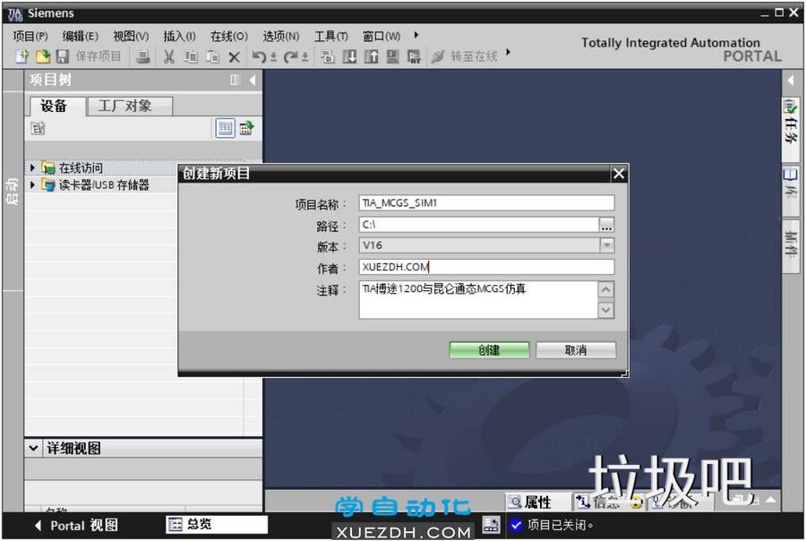Open the 版本 V16 dropdown
Viewport: 806px width, 541px height.
[x=606, y=245]
